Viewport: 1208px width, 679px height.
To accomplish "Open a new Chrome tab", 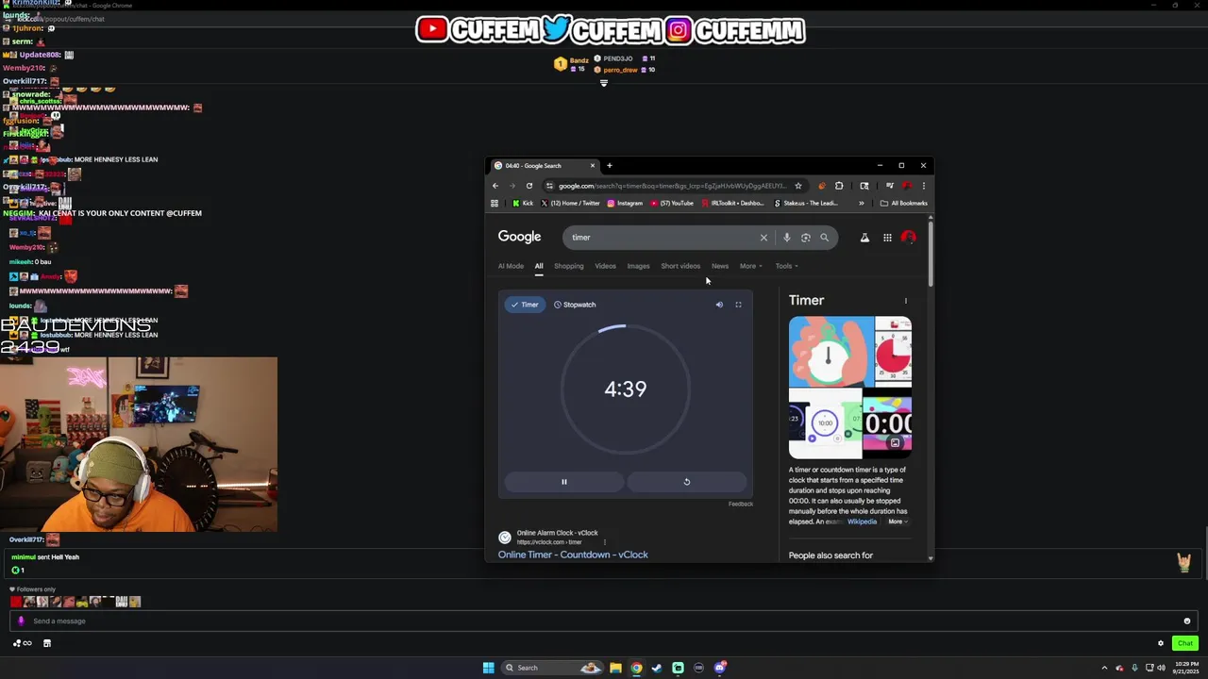I will [x=609, y=166].
